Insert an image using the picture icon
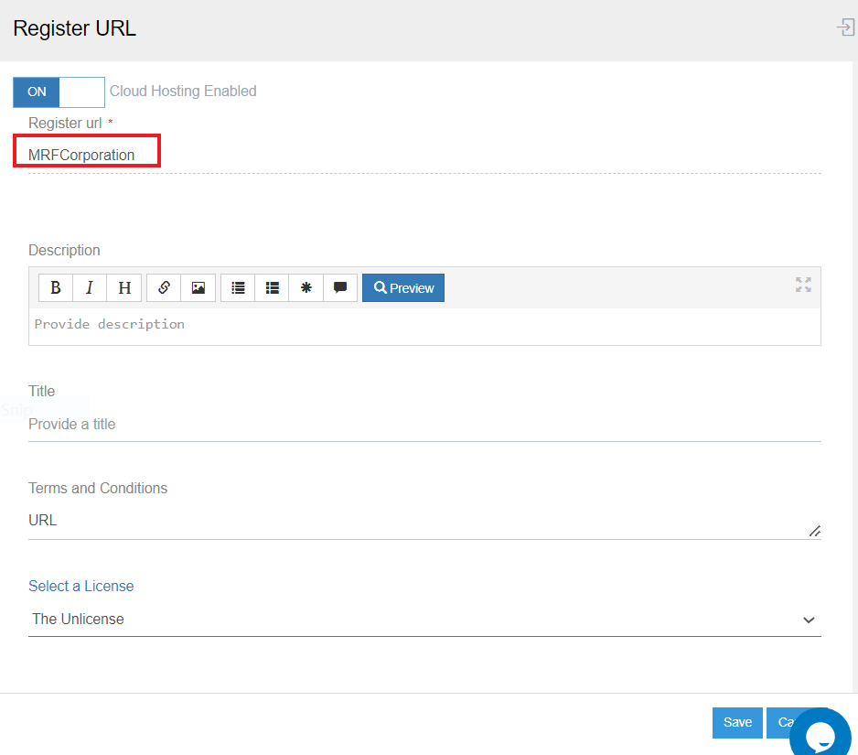Viewport: 858px width, 755px height. click(x=198, y=287)
